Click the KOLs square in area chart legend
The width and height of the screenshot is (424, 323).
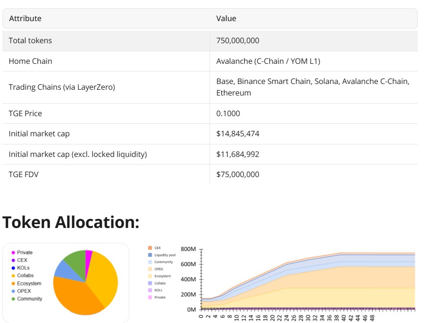pyautogui.click(x=150, y=290)
